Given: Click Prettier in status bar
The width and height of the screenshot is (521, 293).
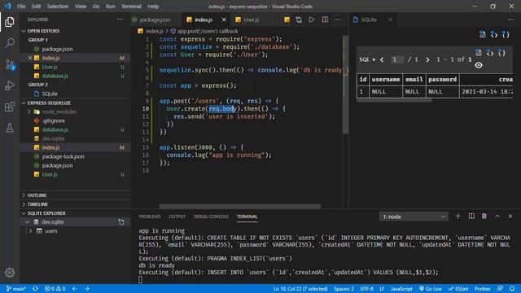Looking at the screenshot, I should click(483, 289).
